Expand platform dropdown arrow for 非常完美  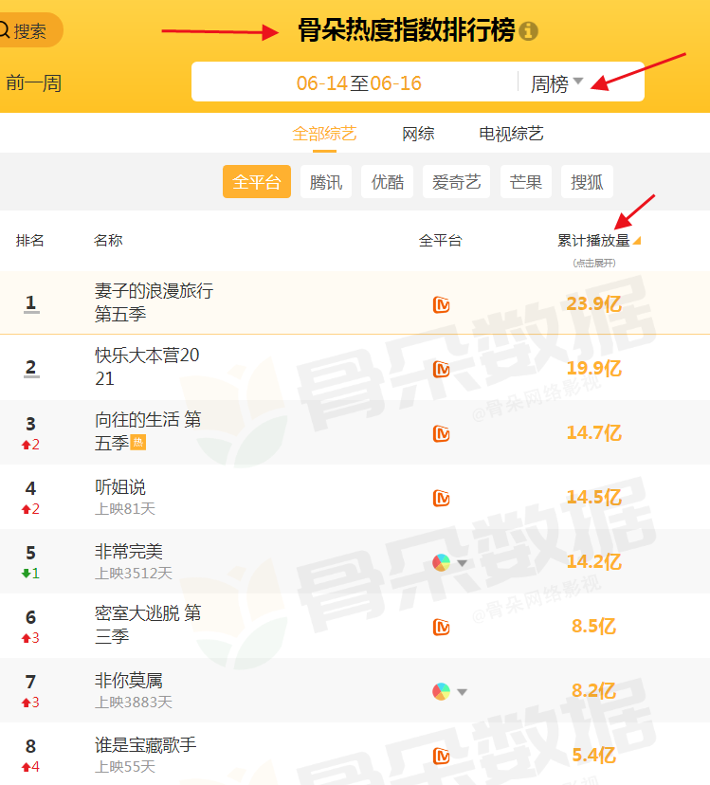point(463,563)
